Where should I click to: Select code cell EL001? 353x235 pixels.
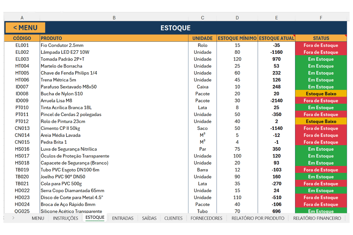coord(22,45)
